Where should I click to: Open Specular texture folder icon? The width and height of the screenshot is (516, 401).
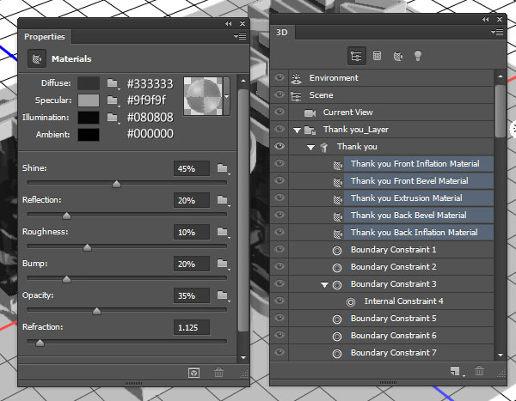pyautogui.click(x=113, y=100)
